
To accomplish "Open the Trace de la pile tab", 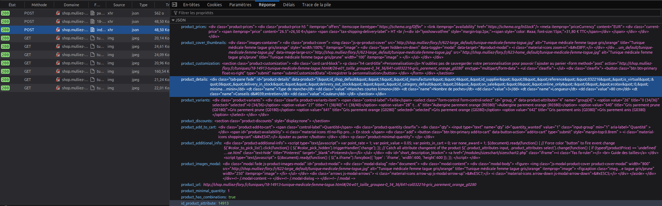I will pos(316,5).
